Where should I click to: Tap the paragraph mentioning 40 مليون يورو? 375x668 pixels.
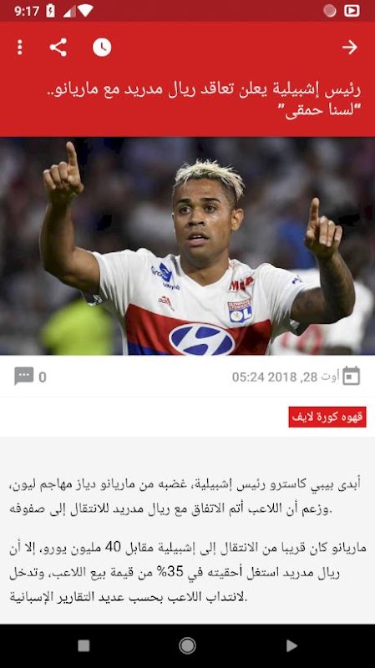coord(187,572)
